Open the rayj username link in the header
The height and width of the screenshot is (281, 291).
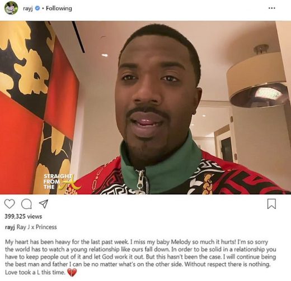(28, 8)
